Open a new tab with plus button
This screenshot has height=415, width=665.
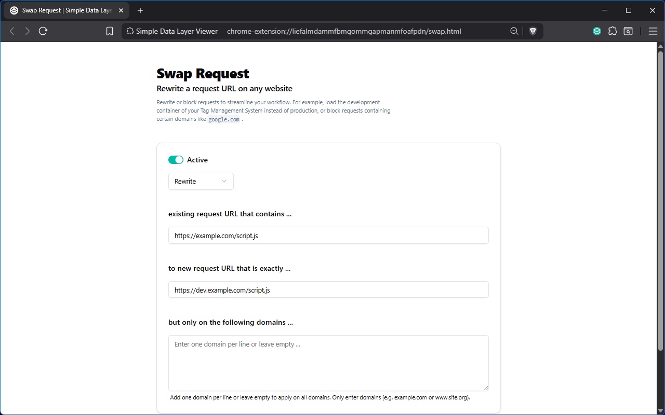[140, 10]
